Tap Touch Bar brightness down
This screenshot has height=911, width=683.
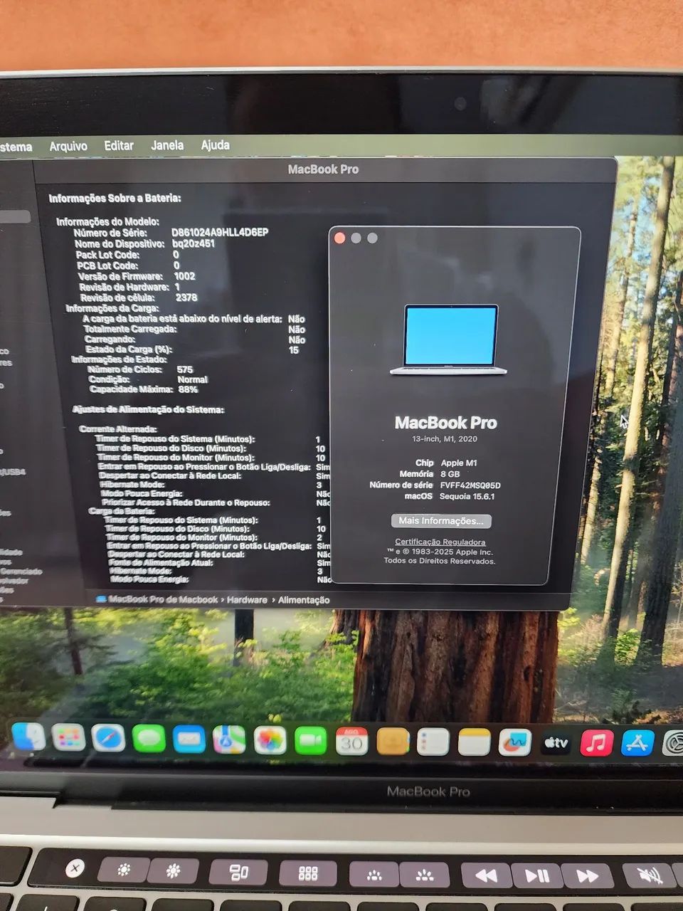pyautogui.click(x=124, y=870)
